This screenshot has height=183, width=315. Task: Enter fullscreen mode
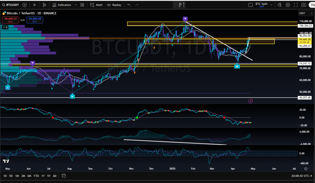(296, 5)
